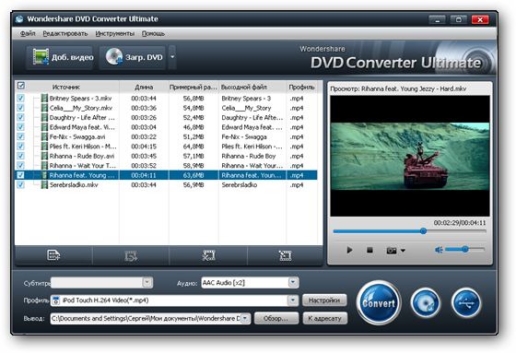Toggle the checkbox for Serebrsladko.mkv
This screenshot has width=516, height=353.
tap(20, 184)
